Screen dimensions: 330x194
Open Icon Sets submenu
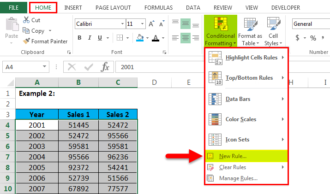point(246,140)
